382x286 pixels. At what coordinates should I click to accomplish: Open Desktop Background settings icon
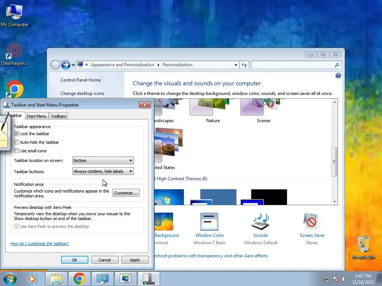point(164,221)
